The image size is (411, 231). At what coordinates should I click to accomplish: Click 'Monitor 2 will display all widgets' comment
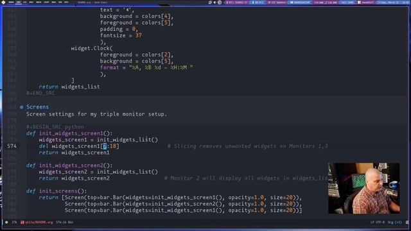(246, 178)
